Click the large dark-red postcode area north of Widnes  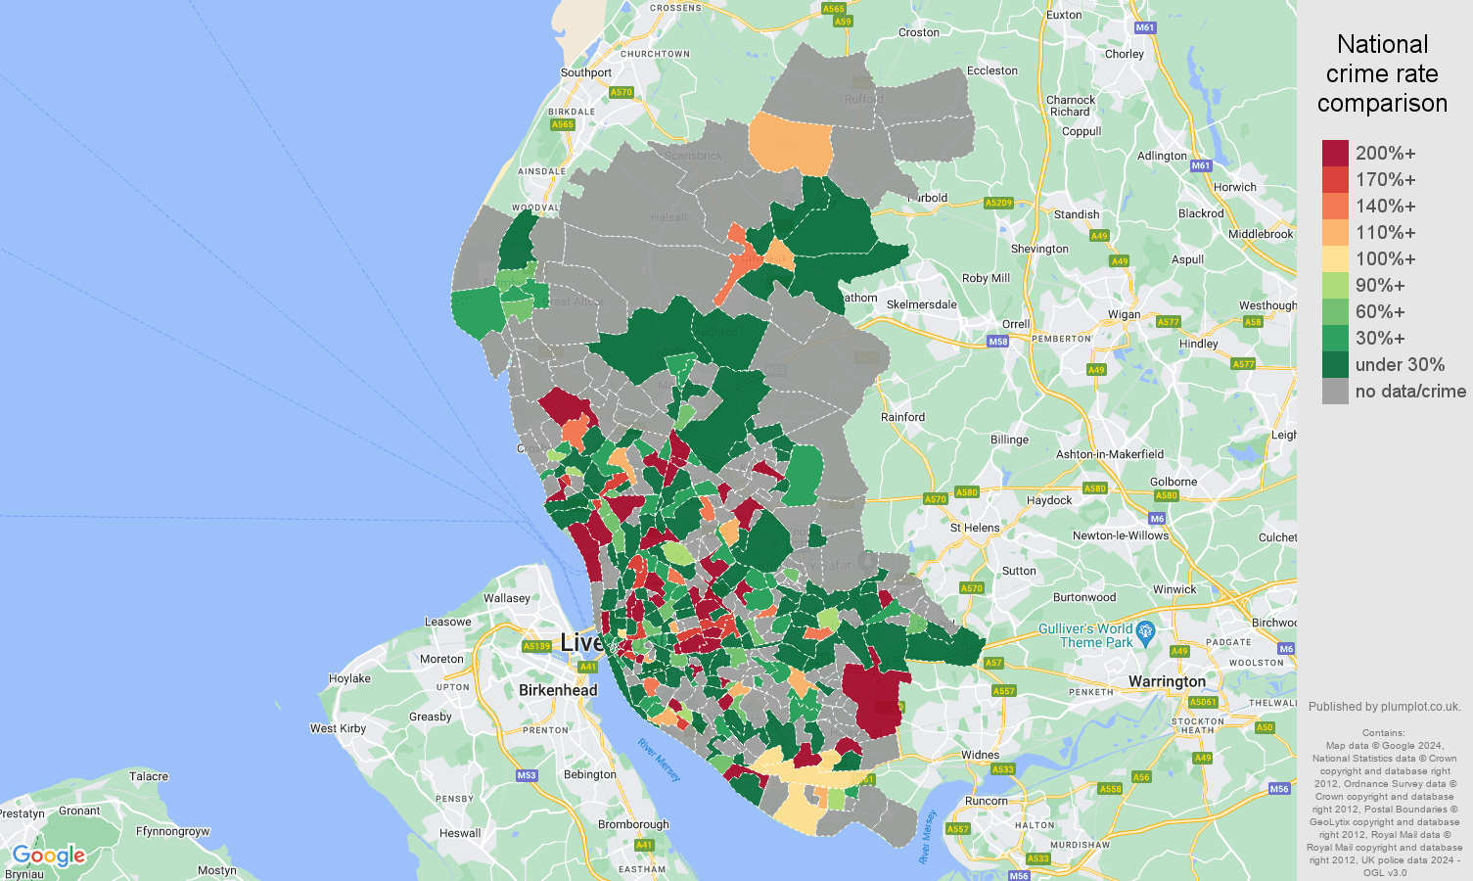pos(875,699)
